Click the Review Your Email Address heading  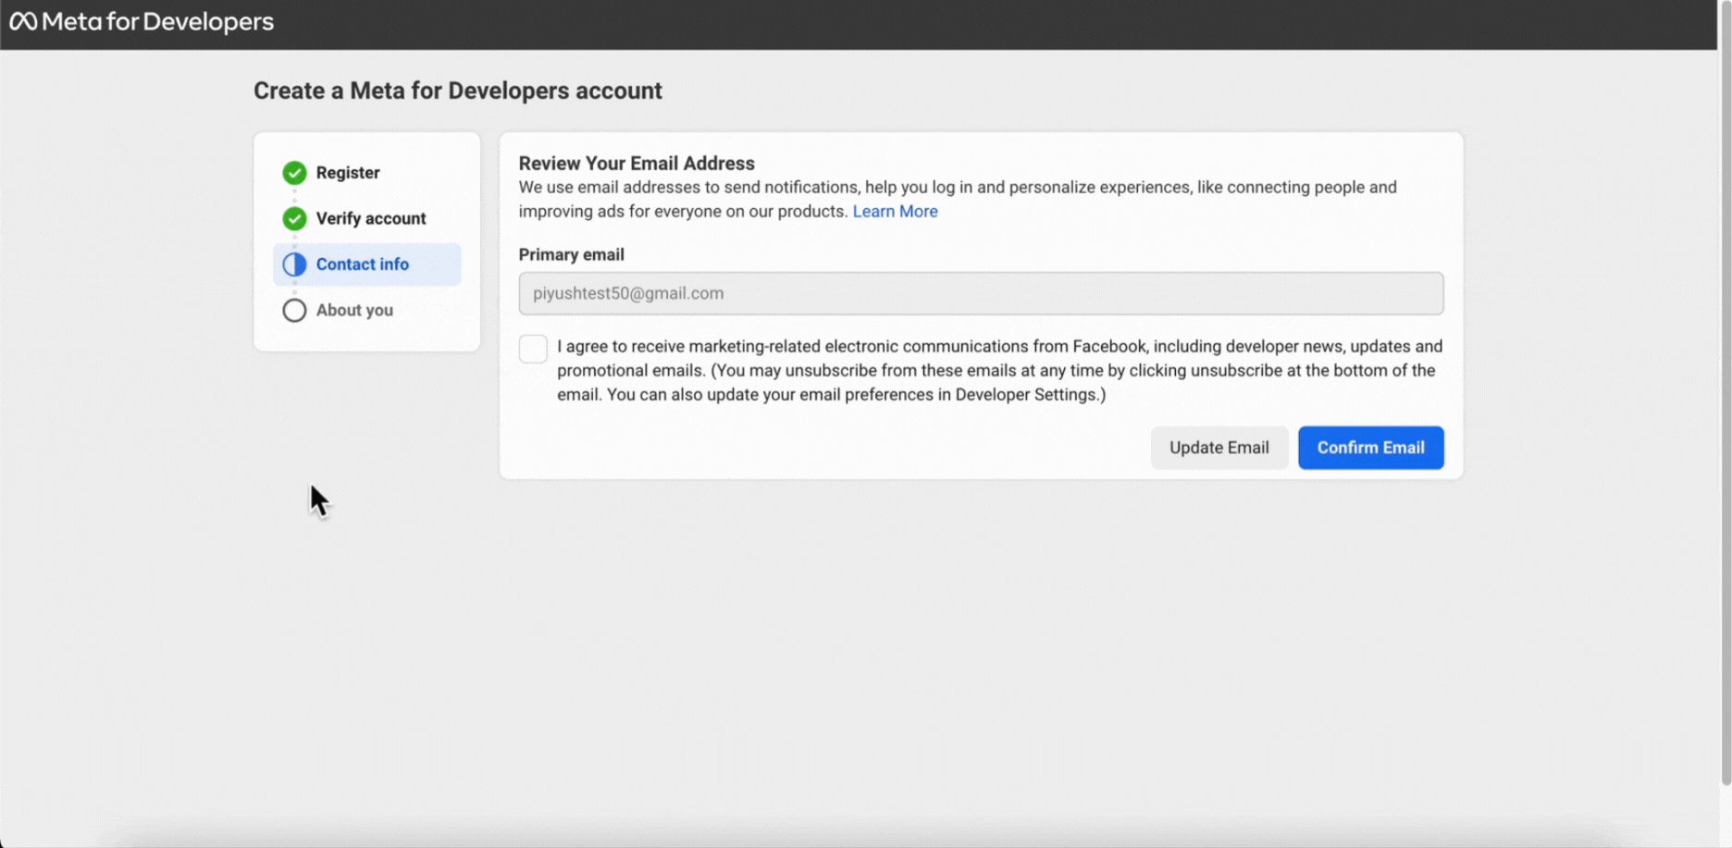[637, 164]
